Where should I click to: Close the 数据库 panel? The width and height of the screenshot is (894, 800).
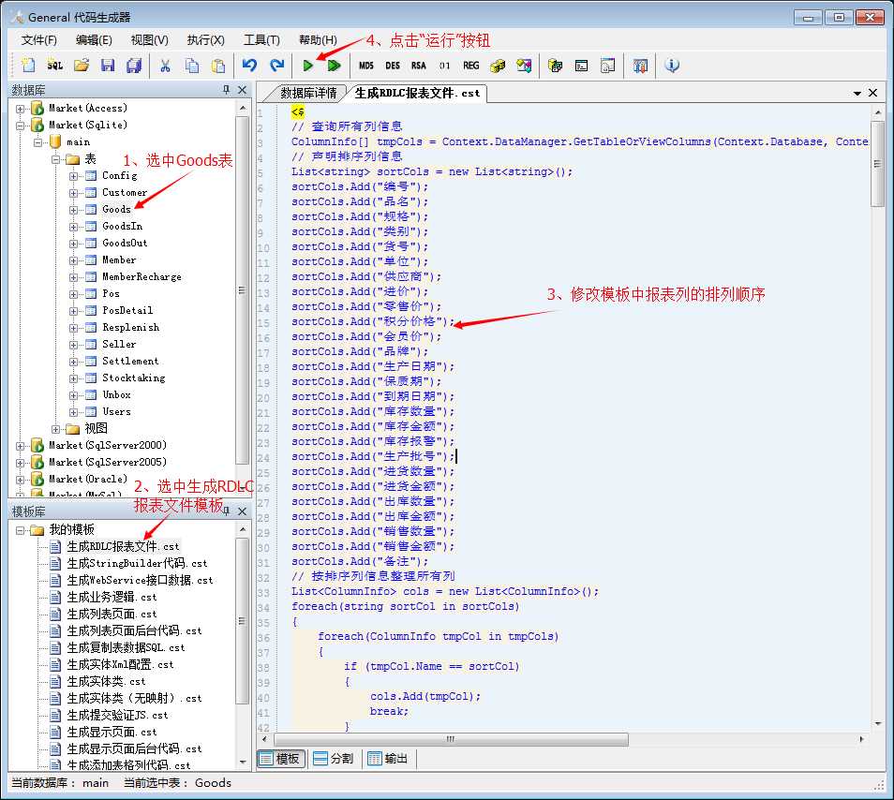coord(243,90)
